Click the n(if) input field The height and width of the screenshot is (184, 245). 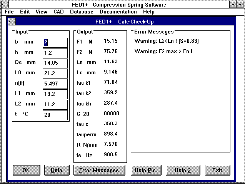55,84
